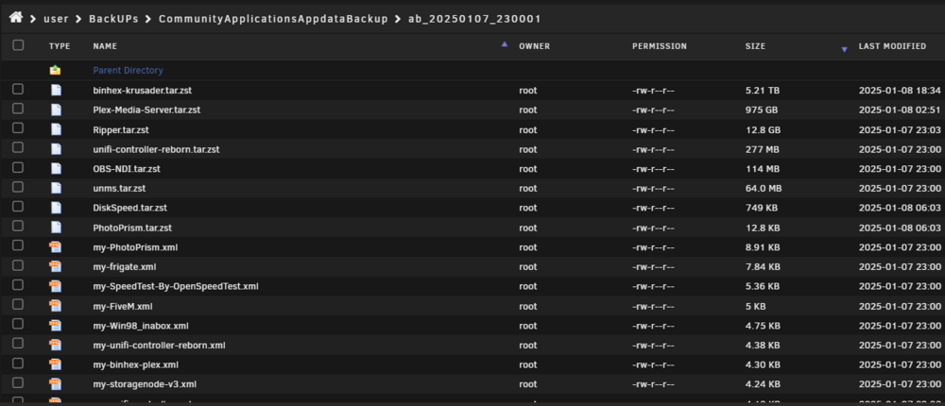
Task: Open binhex-krusader.tar.zst file name
Action: click(x=143, y=91)
